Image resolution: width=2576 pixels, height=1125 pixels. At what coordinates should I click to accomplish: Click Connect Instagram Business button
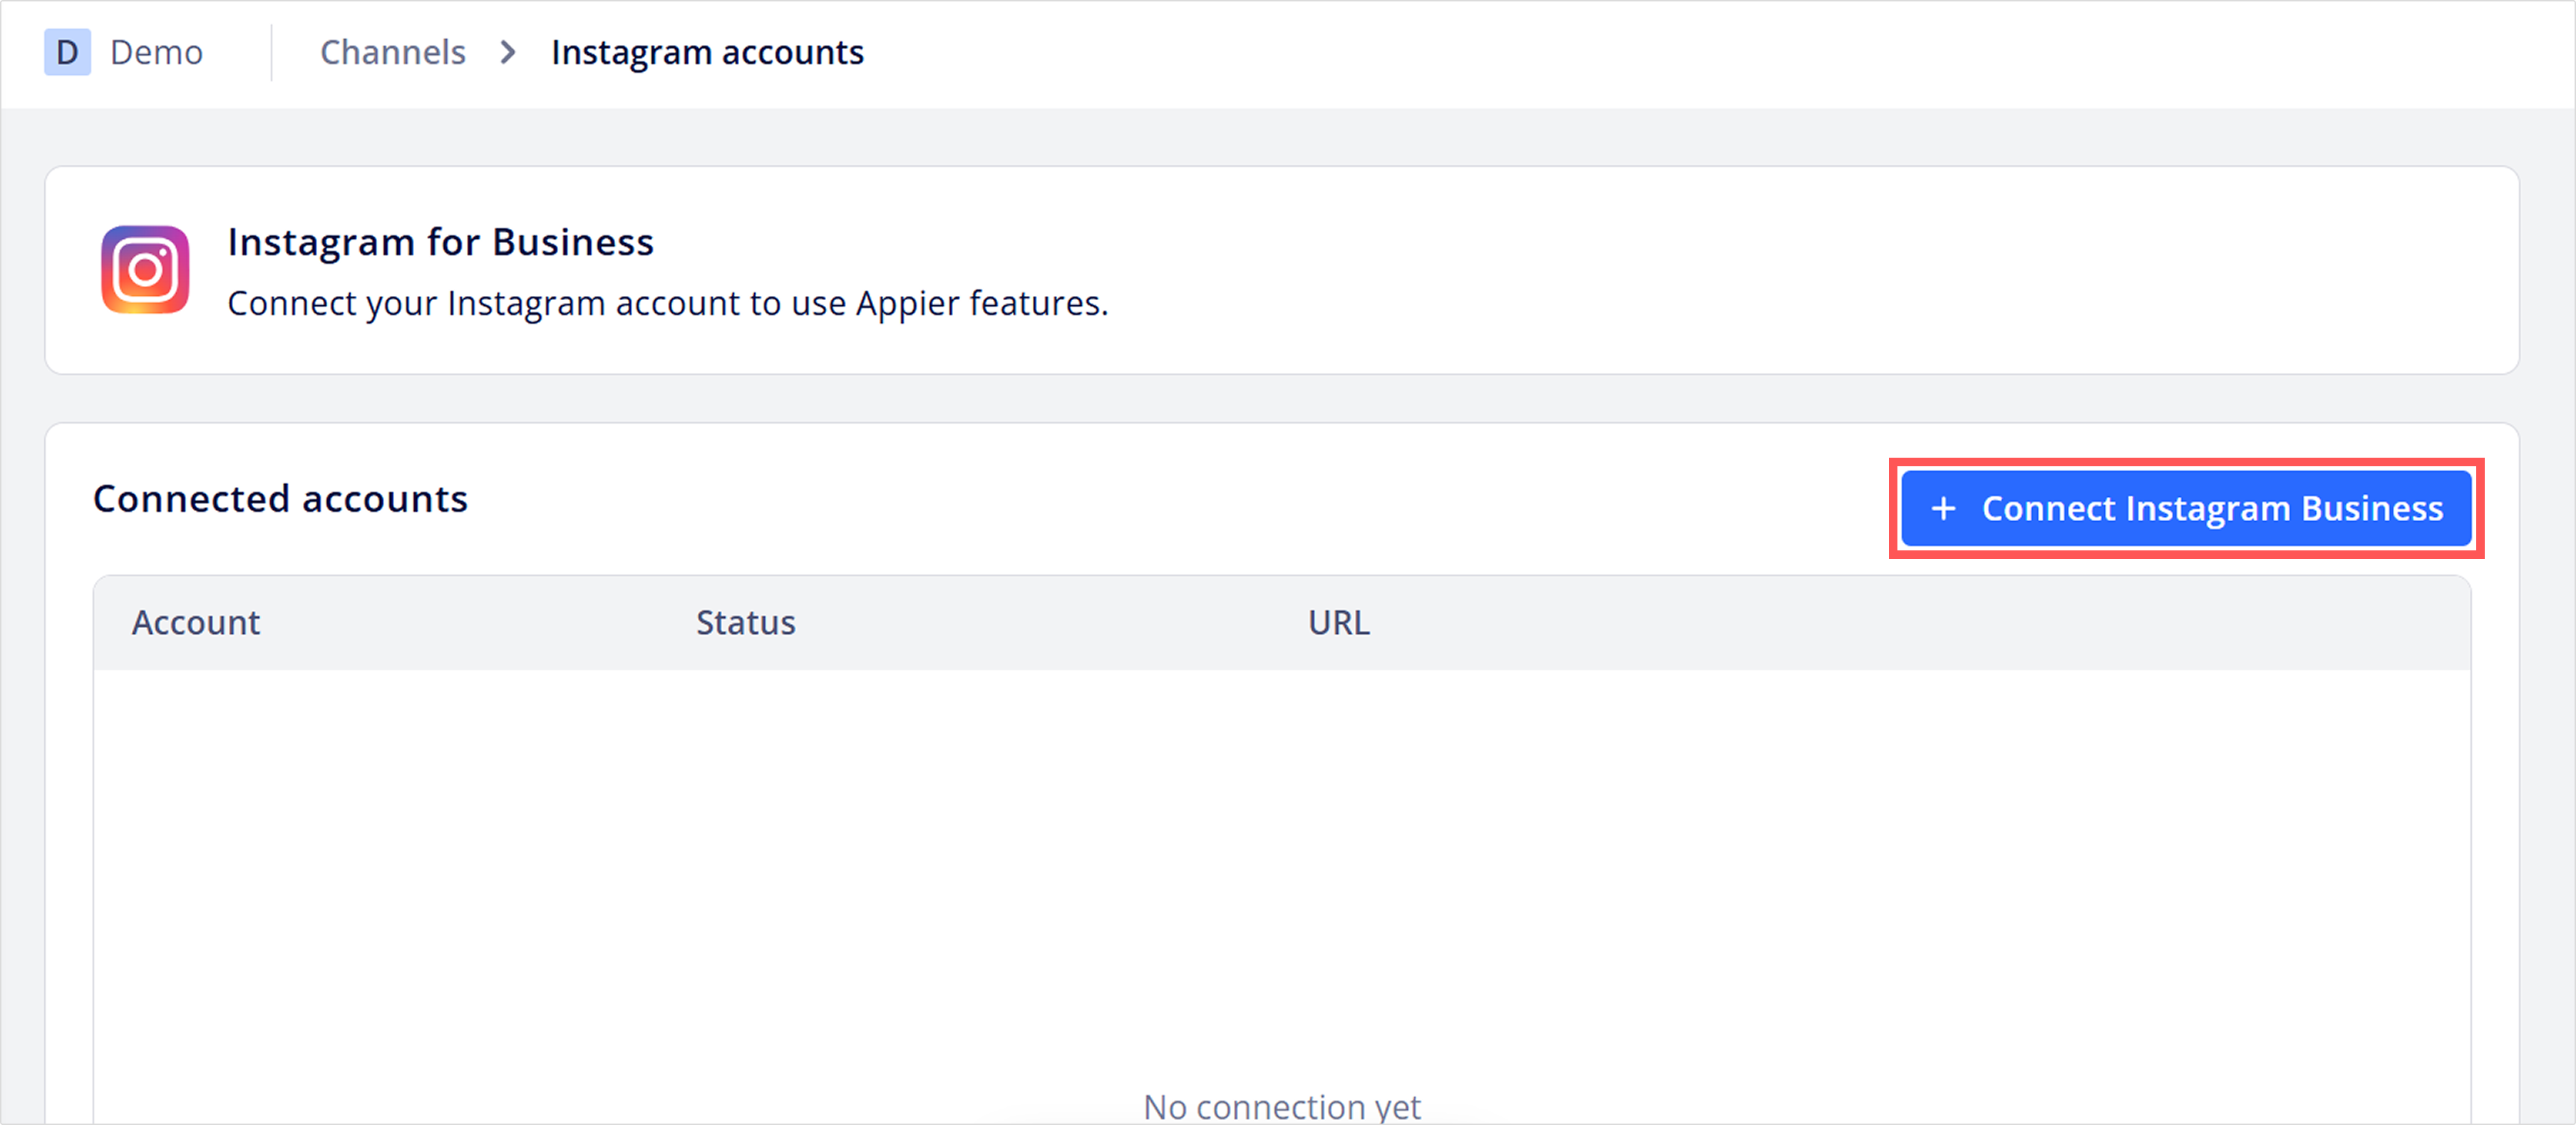(2186, 509)
